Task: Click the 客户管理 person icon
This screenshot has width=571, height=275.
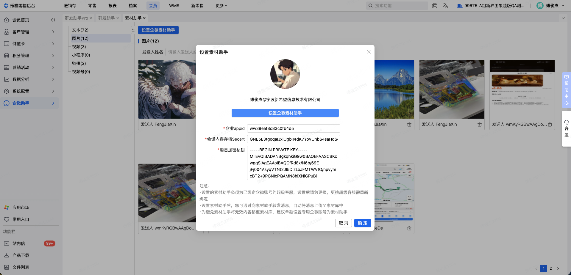Action: tap(7, 32)
